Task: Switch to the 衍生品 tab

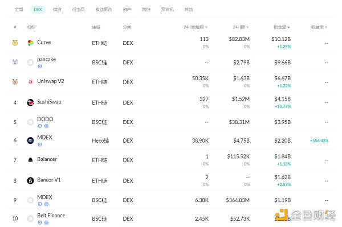Action: pos(78,9)
